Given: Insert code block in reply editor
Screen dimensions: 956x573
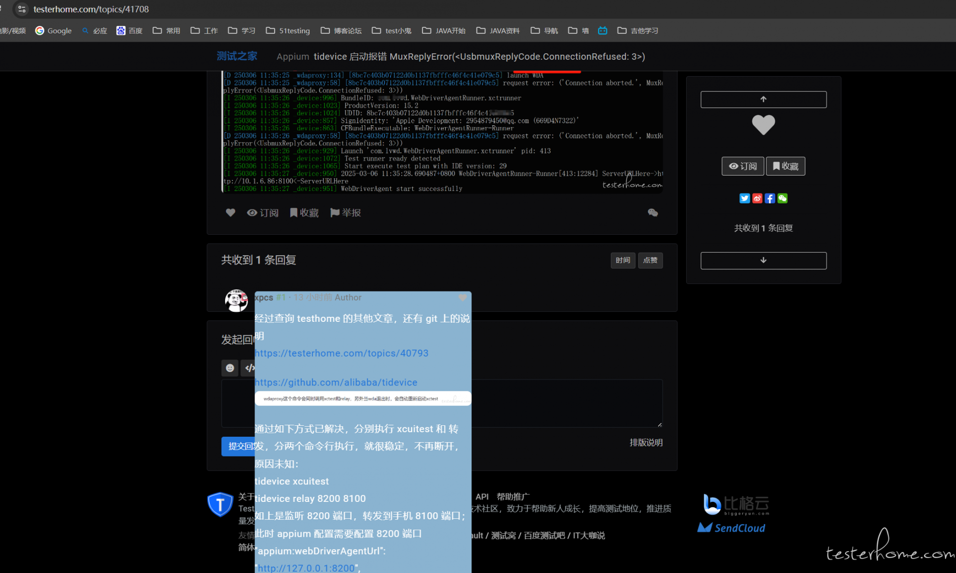Looking at the screenshot, I should (248, 368).
